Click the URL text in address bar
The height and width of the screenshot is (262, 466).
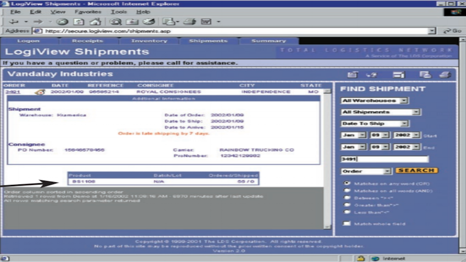click(108, 31)
